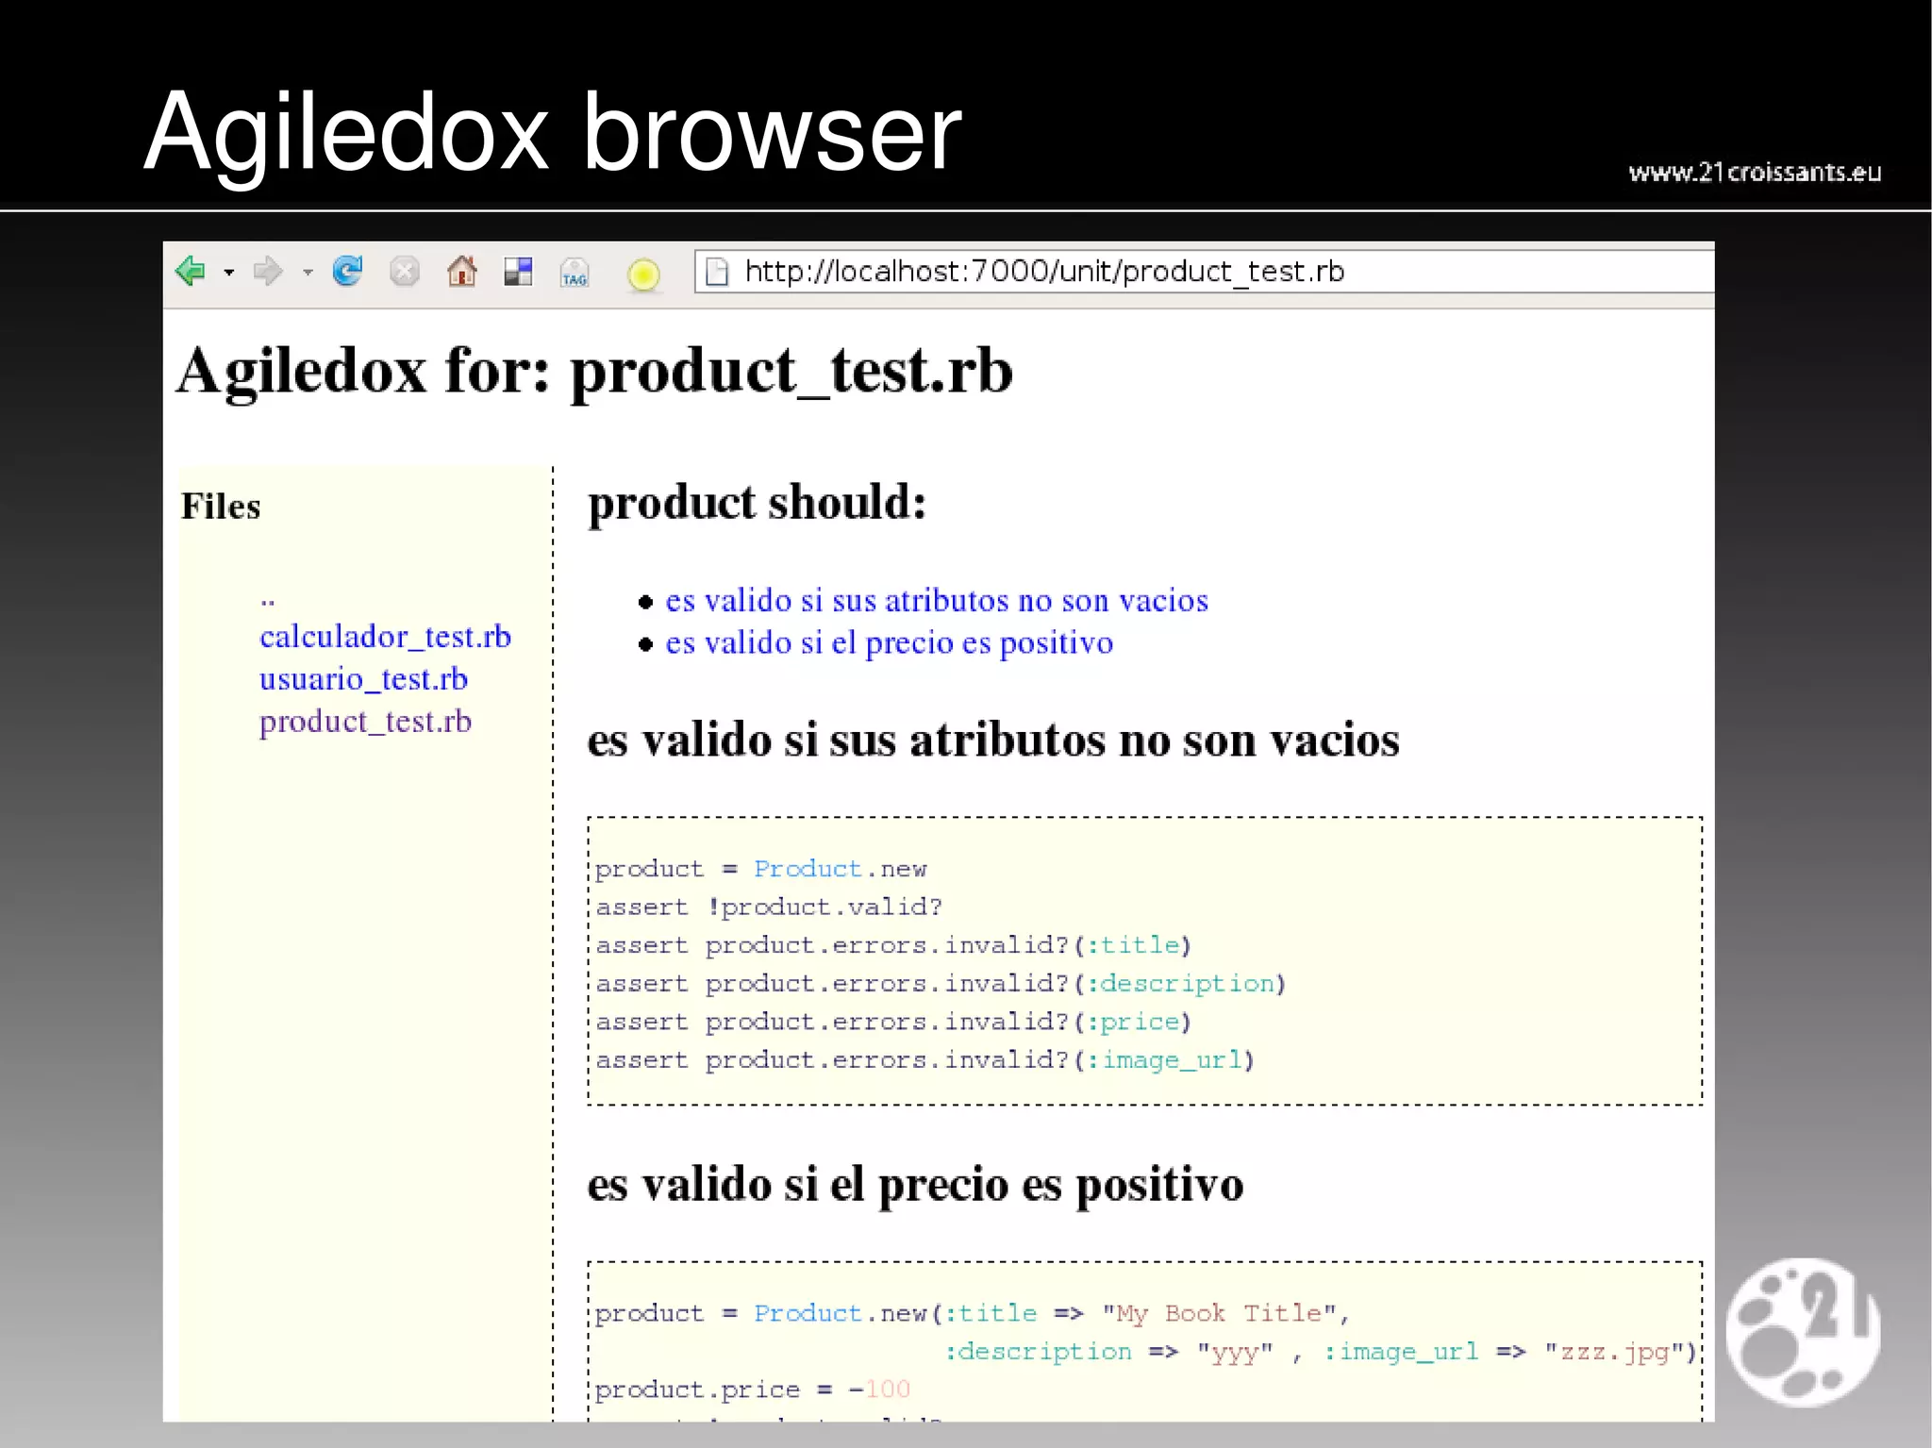The width and height of the screenshot is (1932, 1448).
Task: Open calculador_test.rb file link
Action: (x=385, y=637)
